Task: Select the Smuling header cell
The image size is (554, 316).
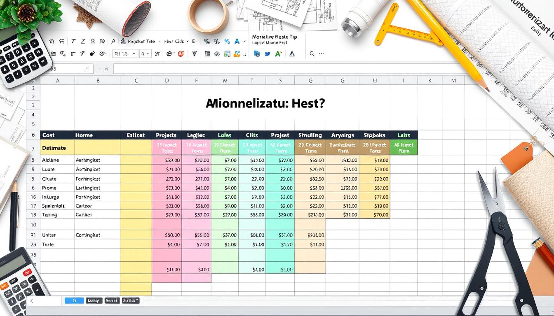Action: pos(310,135)
